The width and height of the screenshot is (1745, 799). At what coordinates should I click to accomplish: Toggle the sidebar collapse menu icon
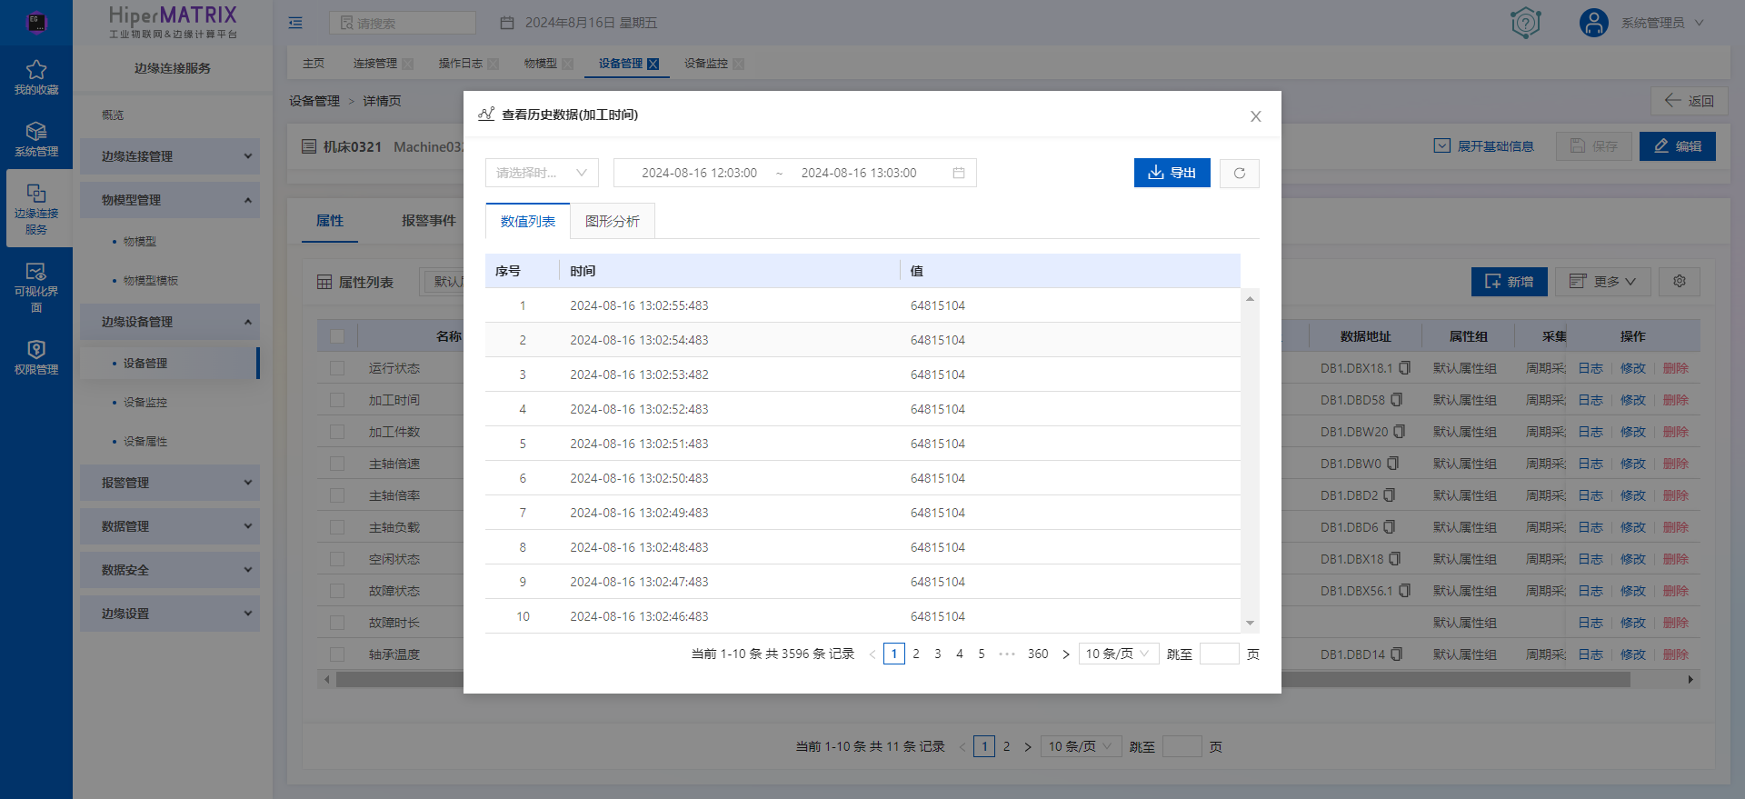click(x=295, y=23)
